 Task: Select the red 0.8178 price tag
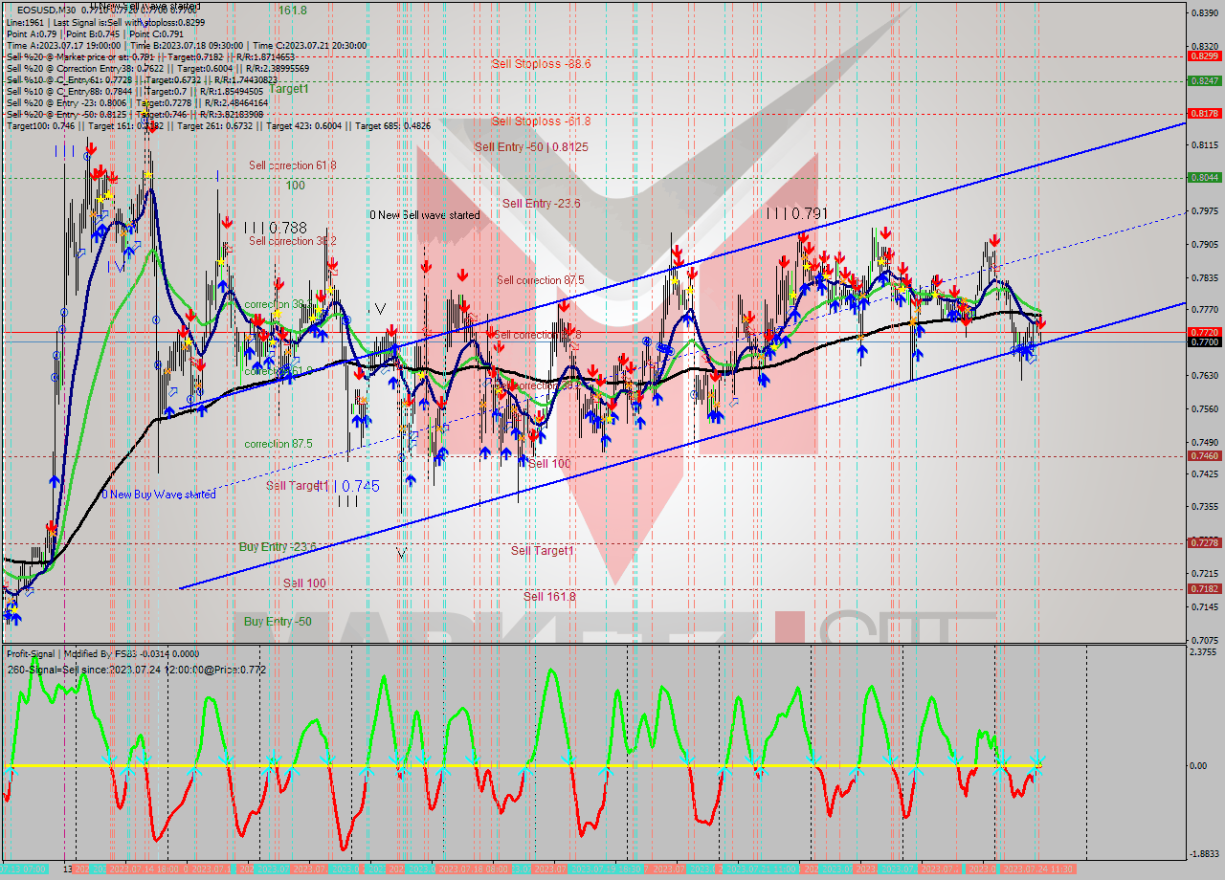point(1204,113)
